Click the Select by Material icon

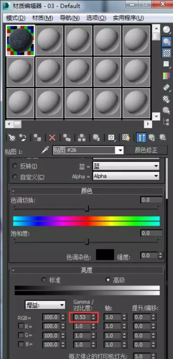click(167, 110)
